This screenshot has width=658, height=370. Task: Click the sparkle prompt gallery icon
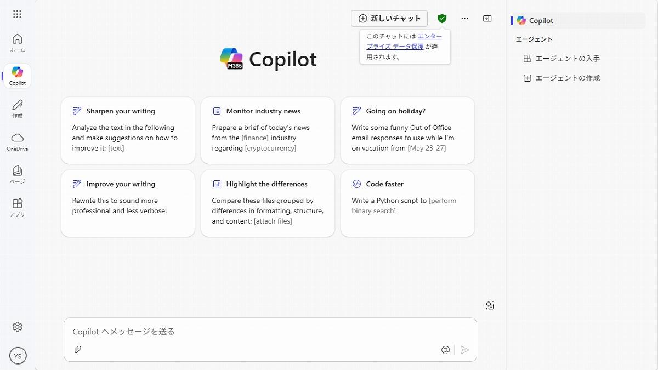[x=490, y=305]
